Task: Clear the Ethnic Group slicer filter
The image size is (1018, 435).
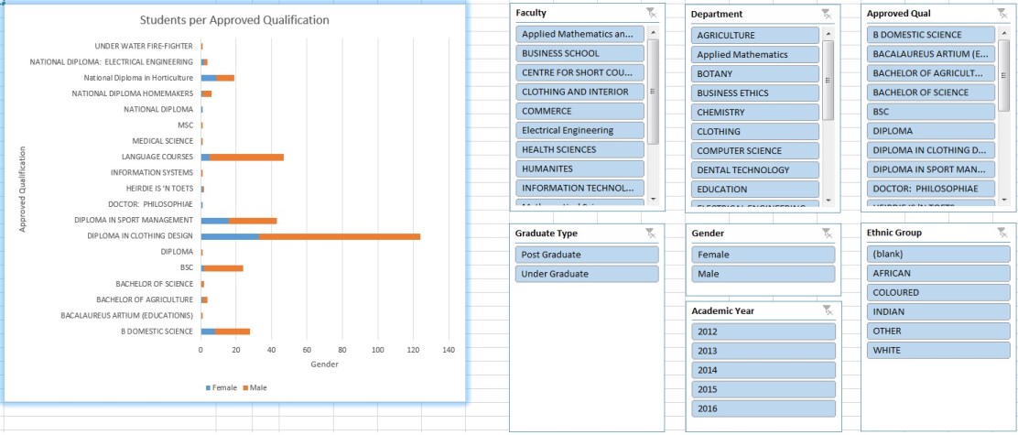Action: click(x=1002, y=233)
